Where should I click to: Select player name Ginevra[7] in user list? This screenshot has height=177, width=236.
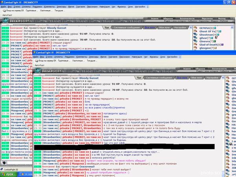point(206,41)
